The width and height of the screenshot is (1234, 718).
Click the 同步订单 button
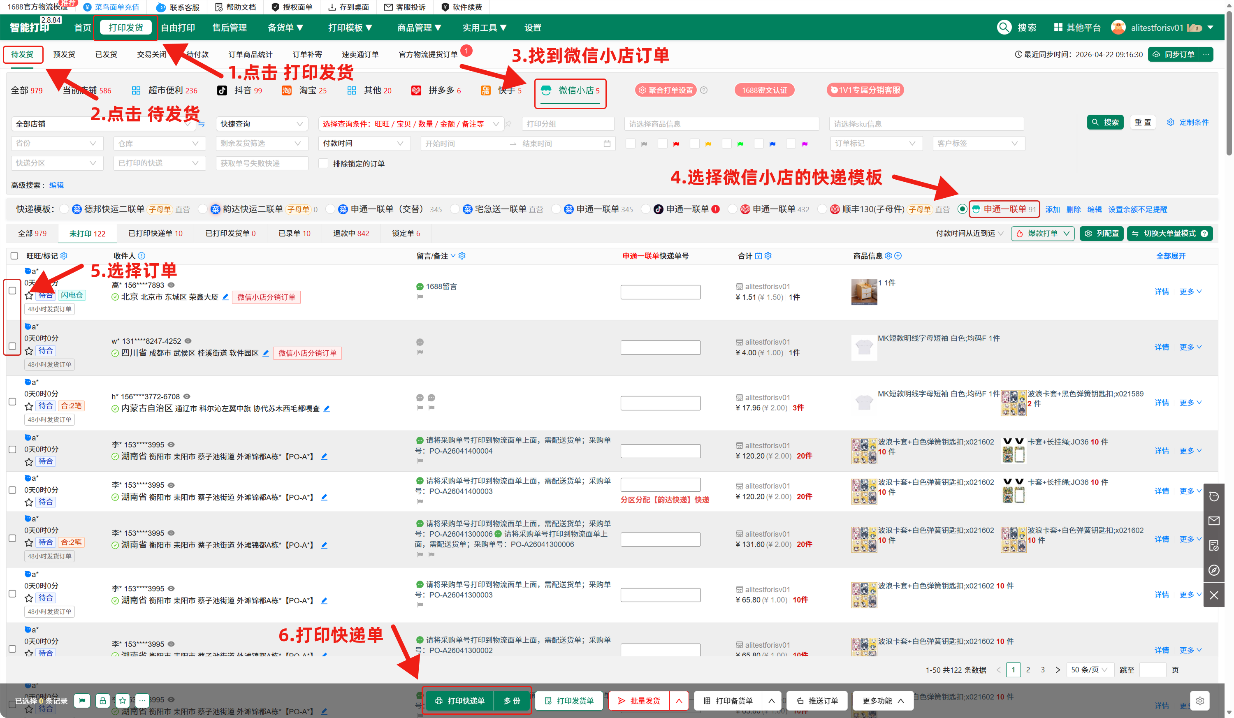[1174, 54]
